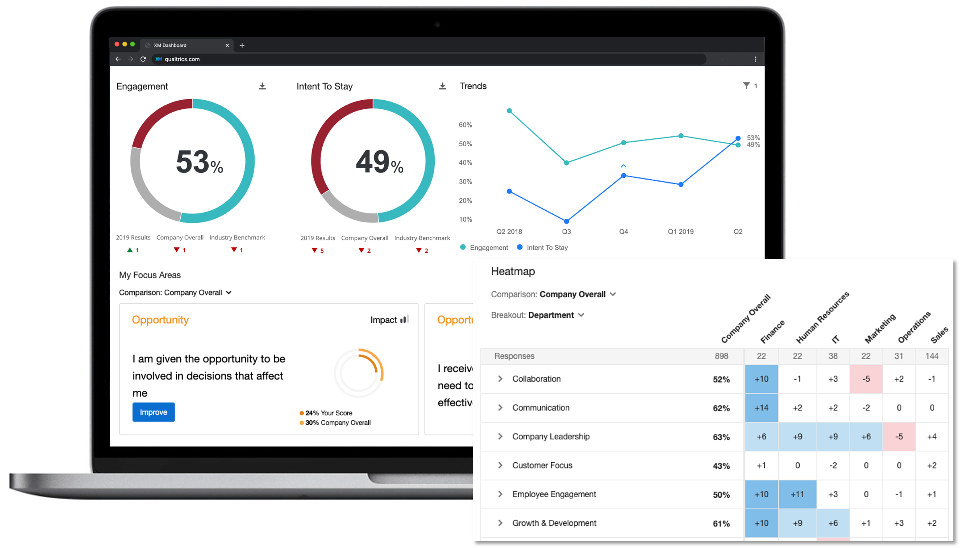Image resolution: width=967 pixels, height=549 pixels.
Task: Click the Marketing column header
Action: click(880, 329)
